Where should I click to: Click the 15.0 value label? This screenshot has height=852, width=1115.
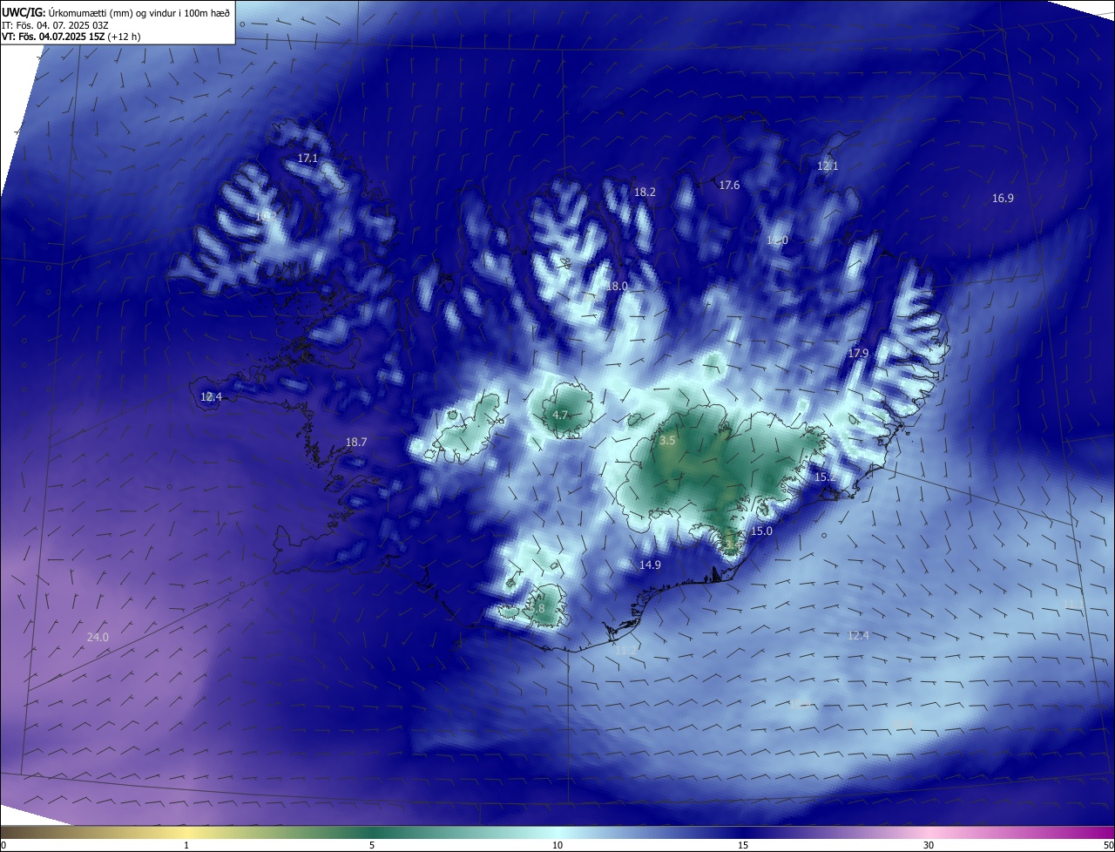coord(761,531)
